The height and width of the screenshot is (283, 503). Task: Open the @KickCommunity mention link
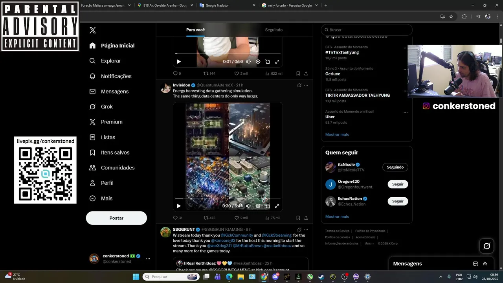pos(237,235)
